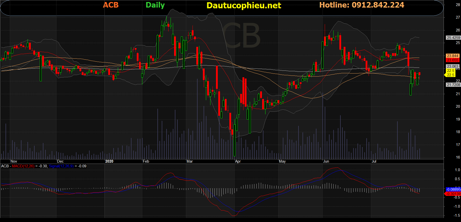Click the 25 price axis label
The height and width of the screenshot is (222, 461).
(x=458, y=43)
